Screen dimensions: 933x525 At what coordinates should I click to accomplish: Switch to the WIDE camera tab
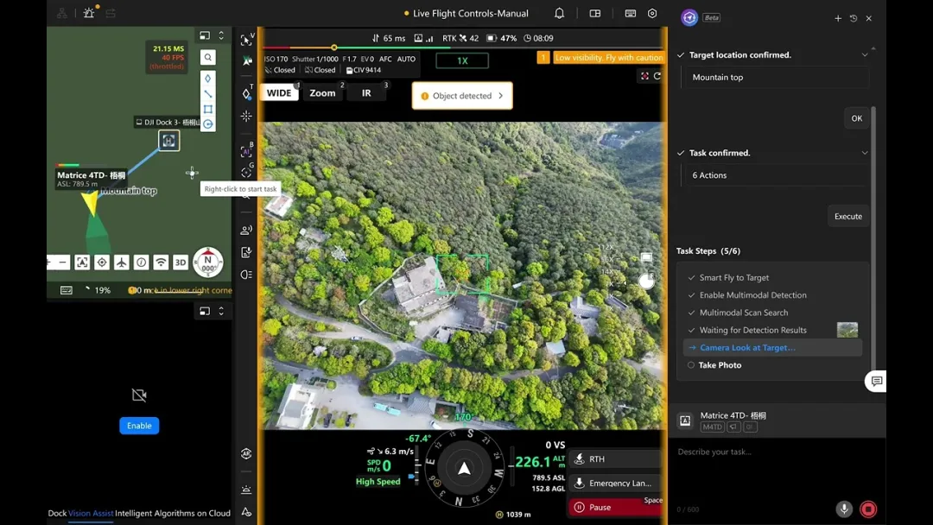click(x=278, y=92)
